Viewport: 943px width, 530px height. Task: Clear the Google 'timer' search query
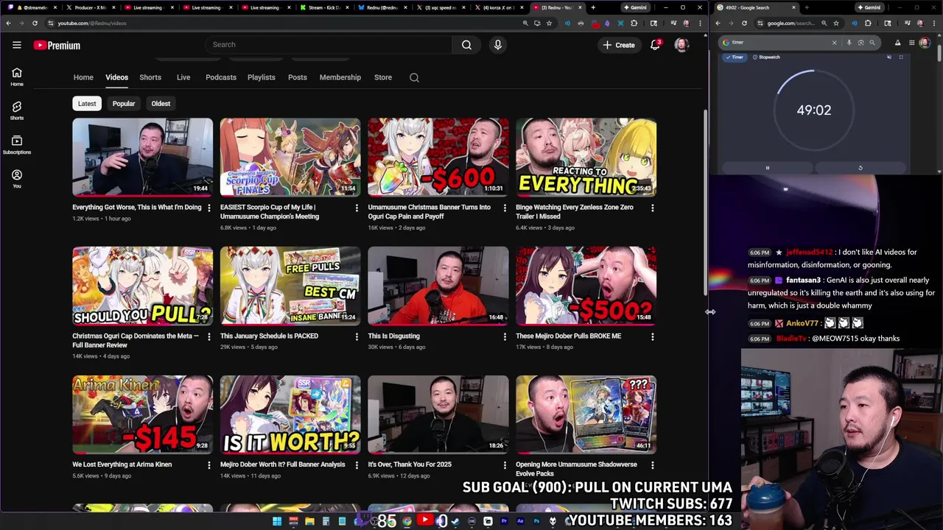pyautogui.click(x=834, y=43)
